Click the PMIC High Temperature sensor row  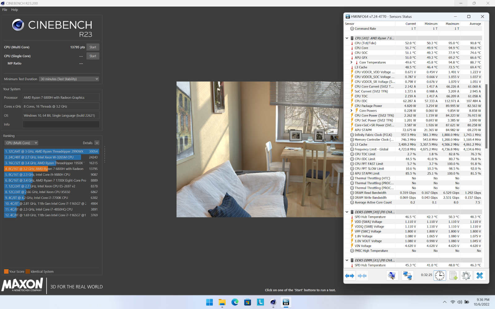pyautogui.click(x=415, y=251)
